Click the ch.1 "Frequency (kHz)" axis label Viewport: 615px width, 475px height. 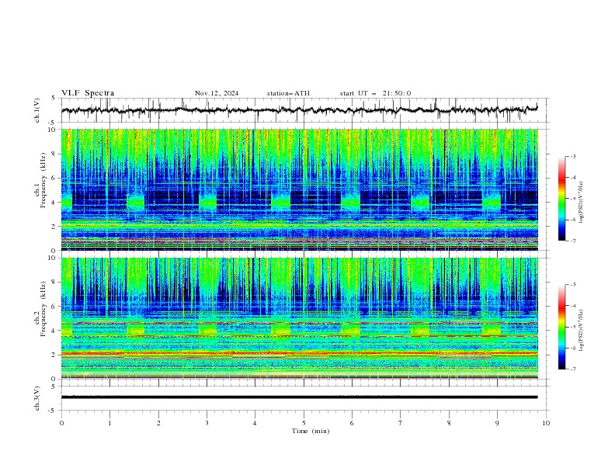point(43,181)
